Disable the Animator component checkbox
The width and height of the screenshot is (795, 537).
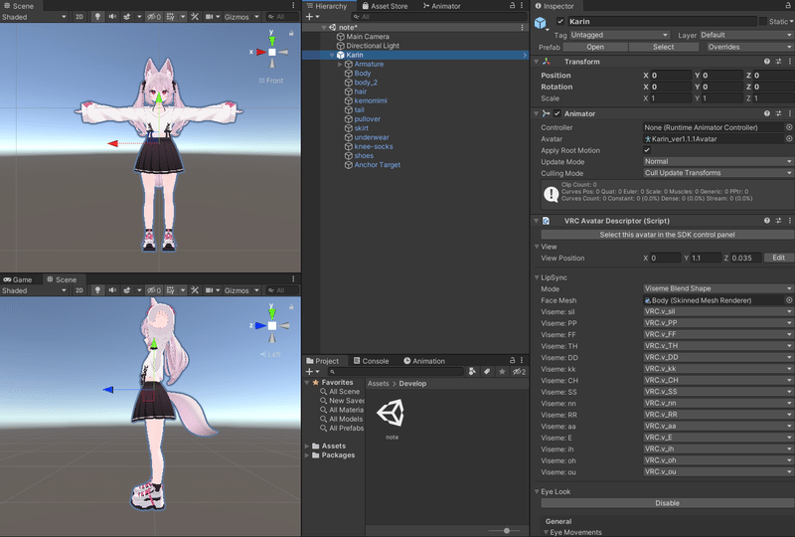(557, 113)
